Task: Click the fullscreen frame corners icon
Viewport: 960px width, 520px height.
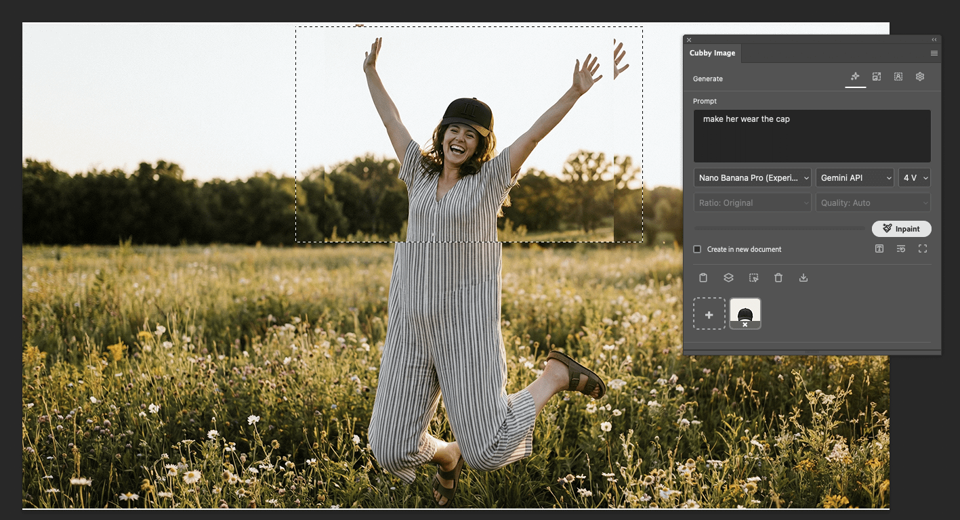Action: click(923, 249)
